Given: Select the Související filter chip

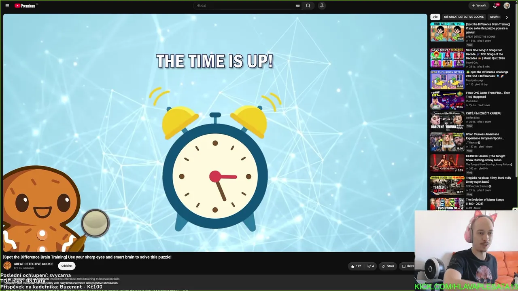Looking at the screenshot, I should (495, 17).
